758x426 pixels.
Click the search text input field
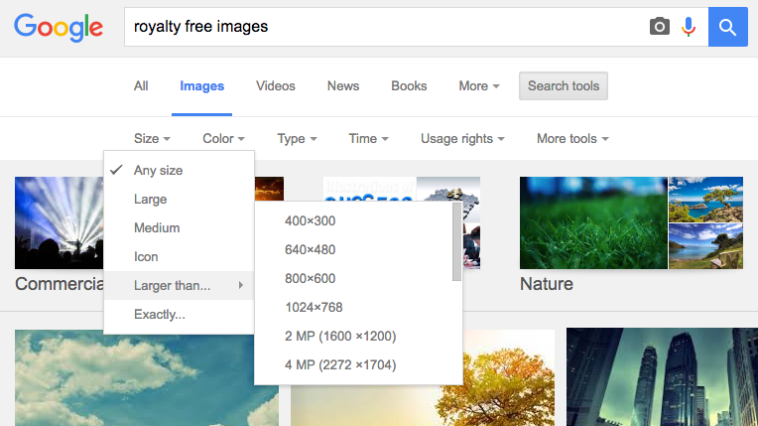point(382,27)
